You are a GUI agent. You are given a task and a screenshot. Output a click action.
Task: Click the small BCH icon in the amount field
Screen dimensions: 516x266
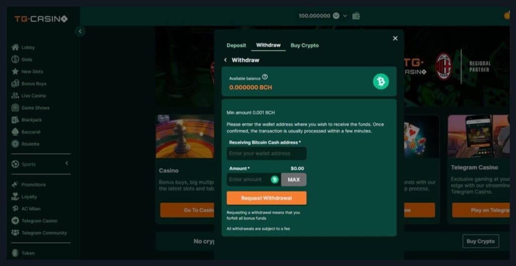coord(275,180)
